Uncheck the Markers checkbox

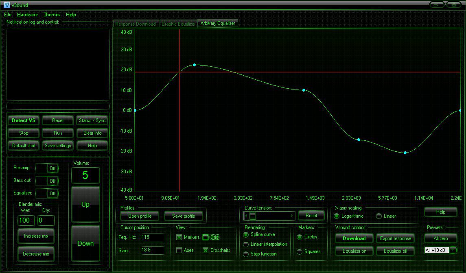[x=179, y=237]
